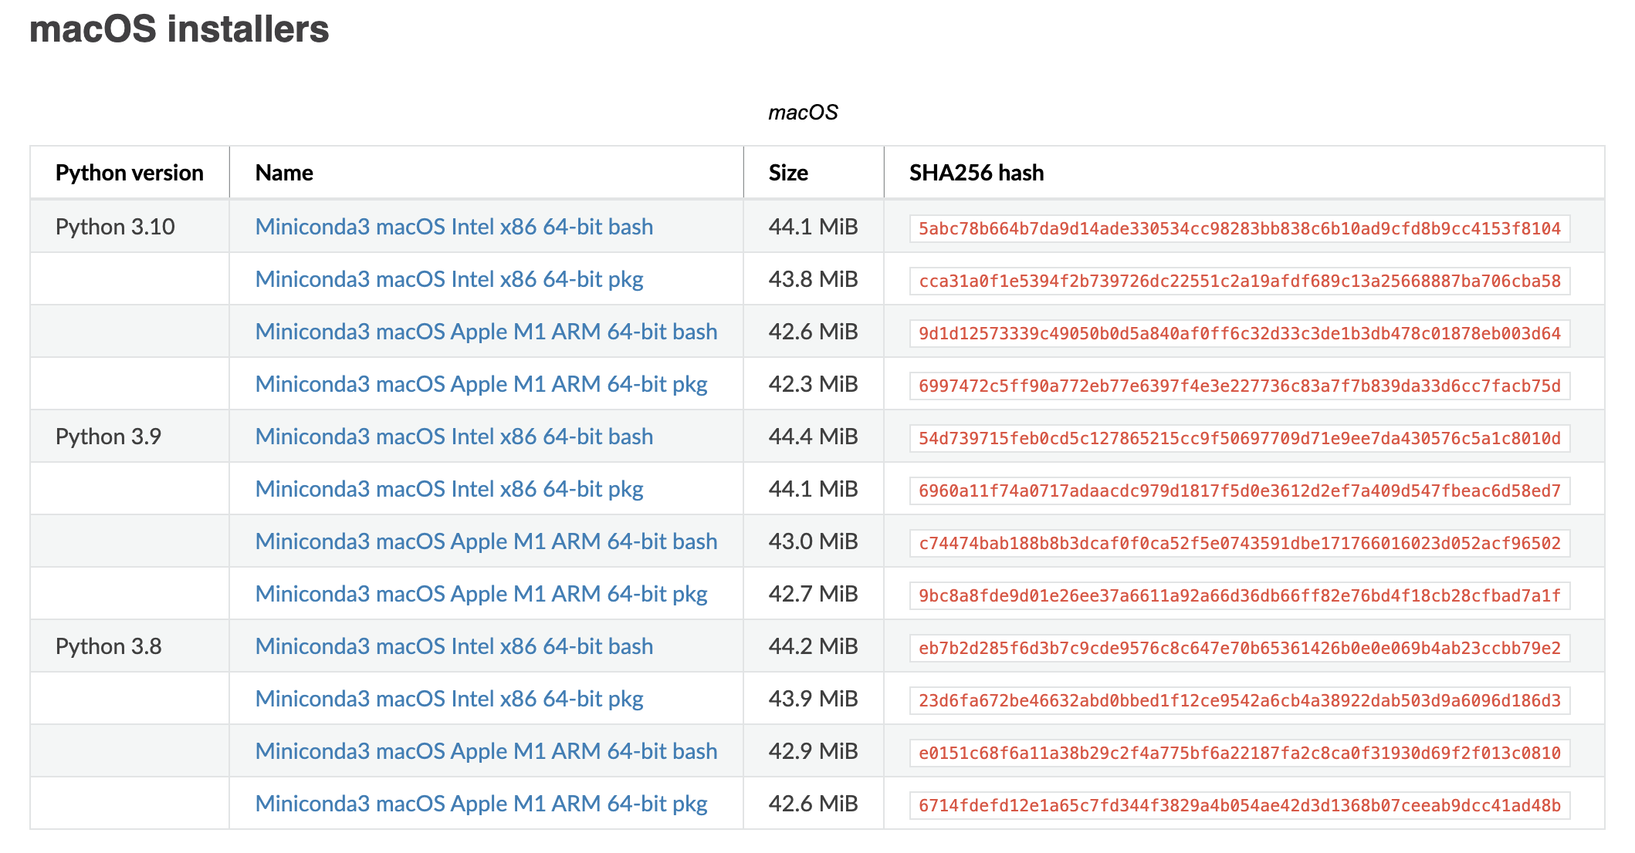Download Python 3.10 Apple M1 ARM pkg installer
Viewport: 1635px width, 853px height.
click(x=481, y=384)
